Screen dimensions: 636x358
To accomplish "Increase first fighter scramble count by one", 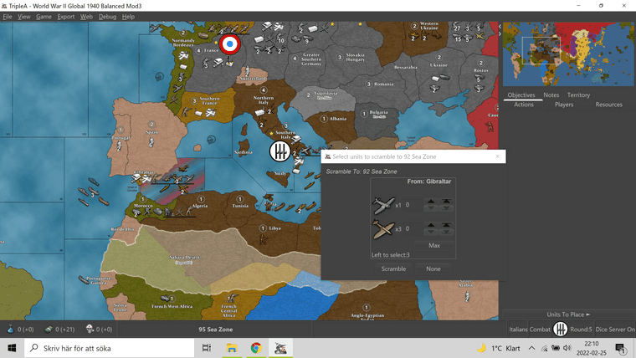I will [x=432, y=202].
